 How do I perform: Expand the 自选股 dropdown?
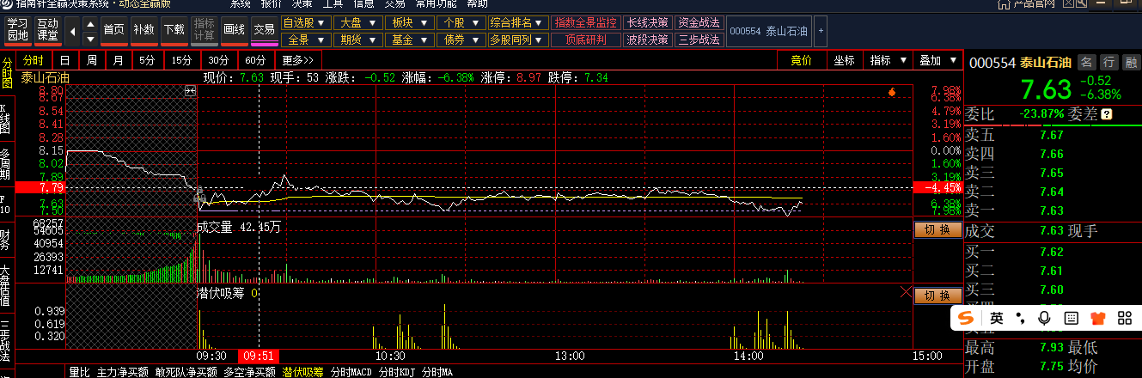(305, 22)
